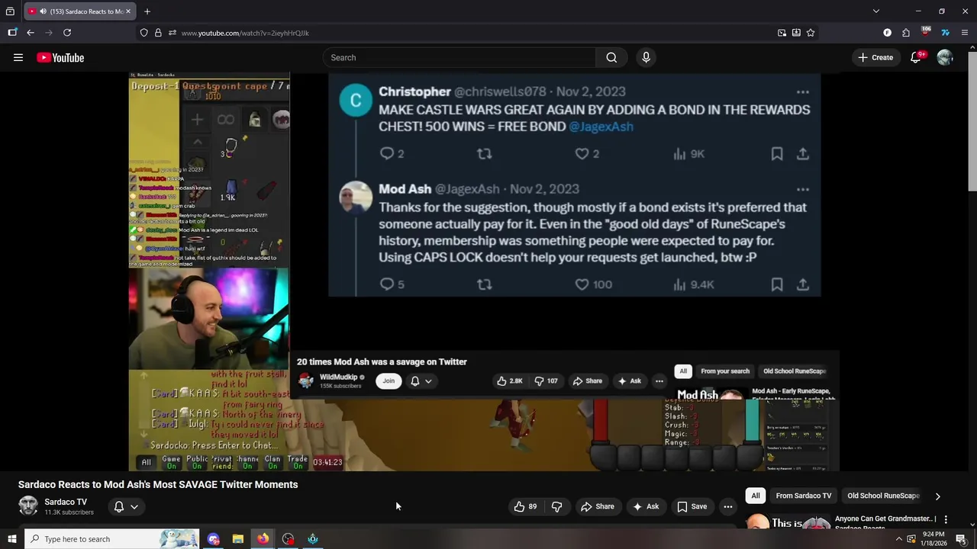Show hidden system tray icons
The height and width of the screenshot is (549, 977).
pos(898,539)
